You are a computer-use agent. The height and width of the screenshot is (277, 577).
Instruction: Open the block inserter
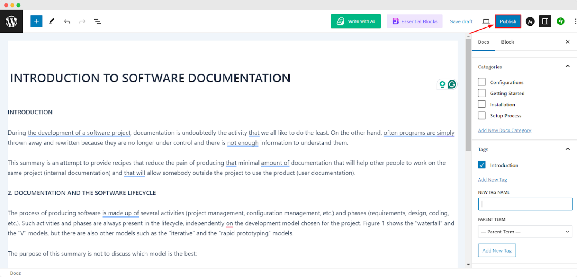point(36,21)
